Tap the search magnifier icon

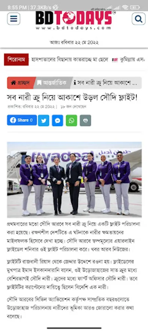pos(138,19)
